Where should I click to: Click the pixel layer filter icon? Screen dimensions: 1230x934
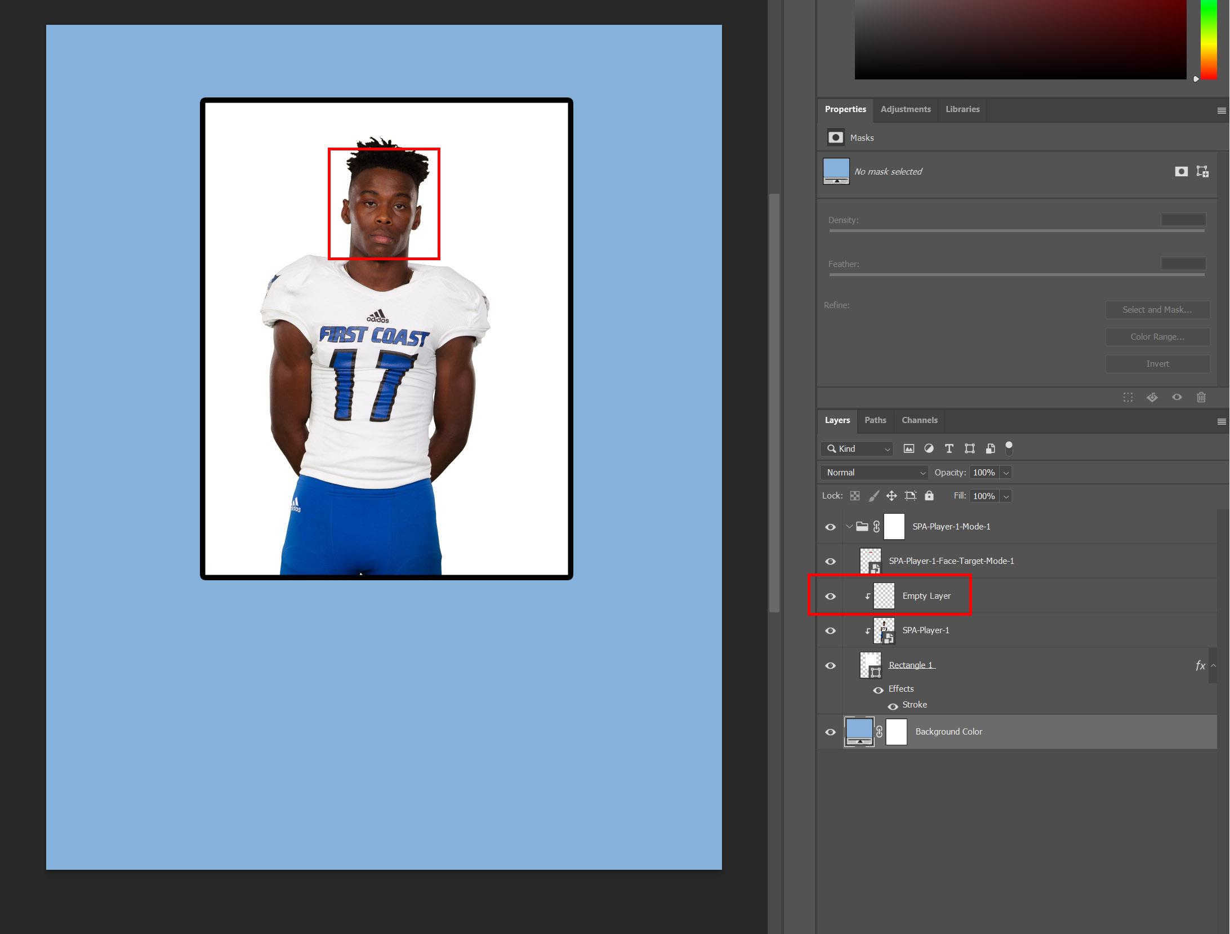pos(908,448)
